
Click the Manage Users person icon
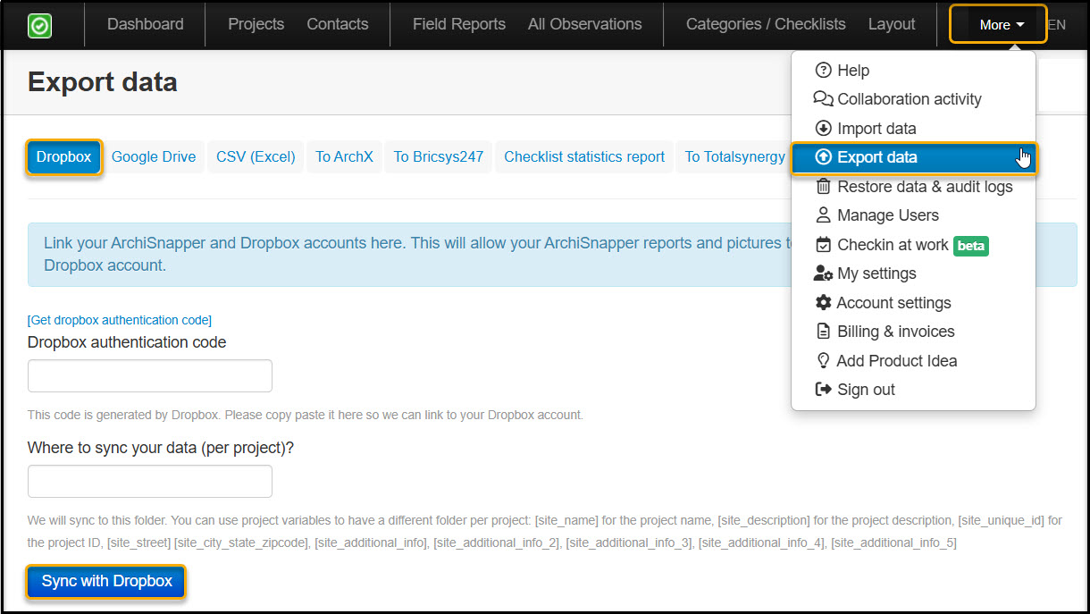(x=824, y=215)
